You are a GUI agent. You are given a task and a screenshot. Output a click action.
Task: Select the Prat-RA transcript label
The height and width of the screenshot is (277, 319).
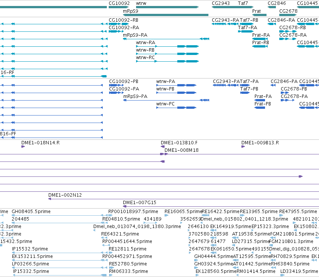coord(261,35)
